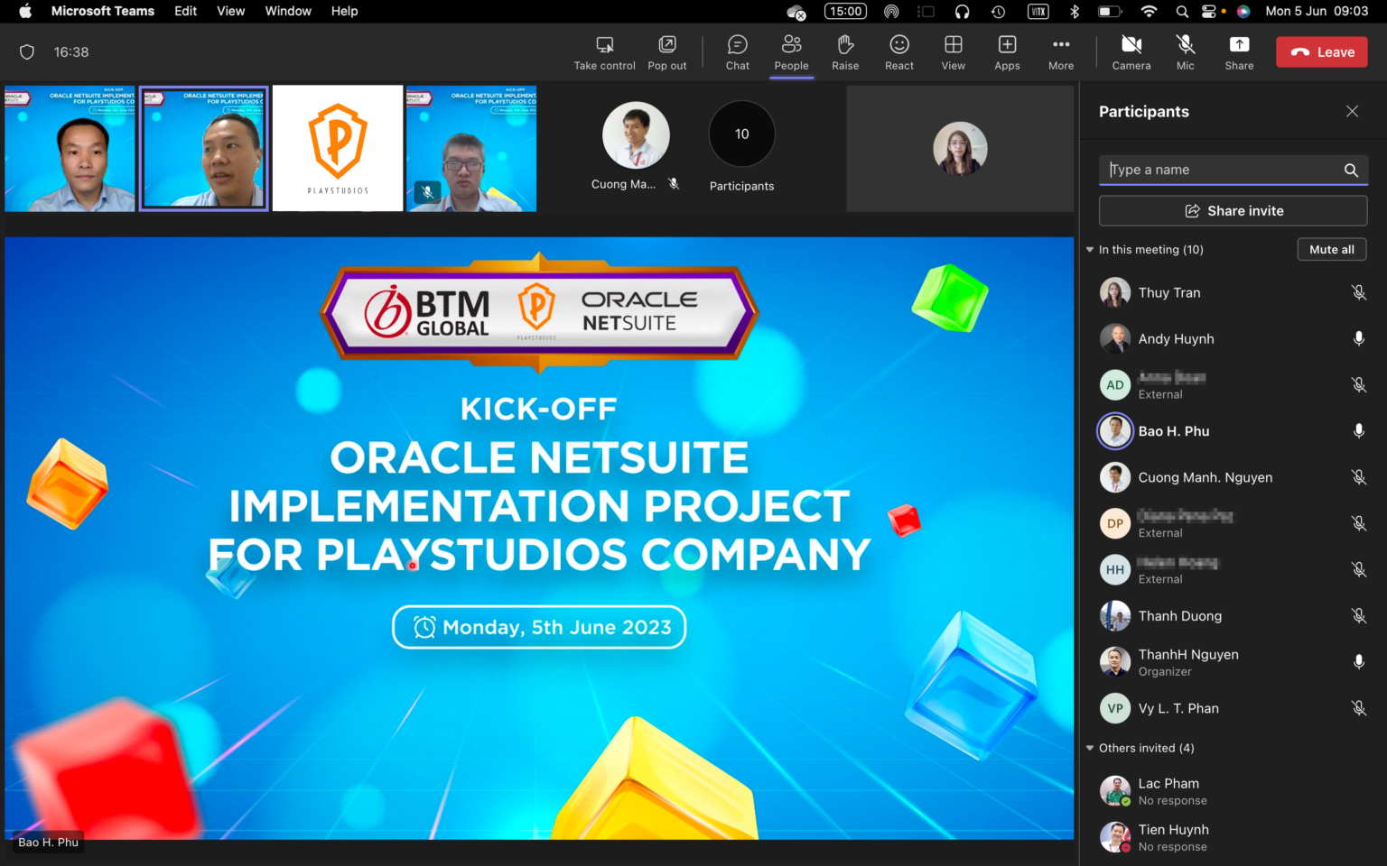
Task: Open the Microsoft Teams app menu
Action: point(103,11)
